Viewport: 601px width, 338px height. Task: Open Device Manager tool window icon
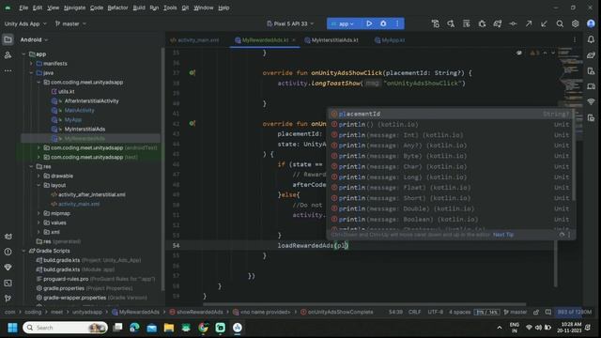point(591,86)
